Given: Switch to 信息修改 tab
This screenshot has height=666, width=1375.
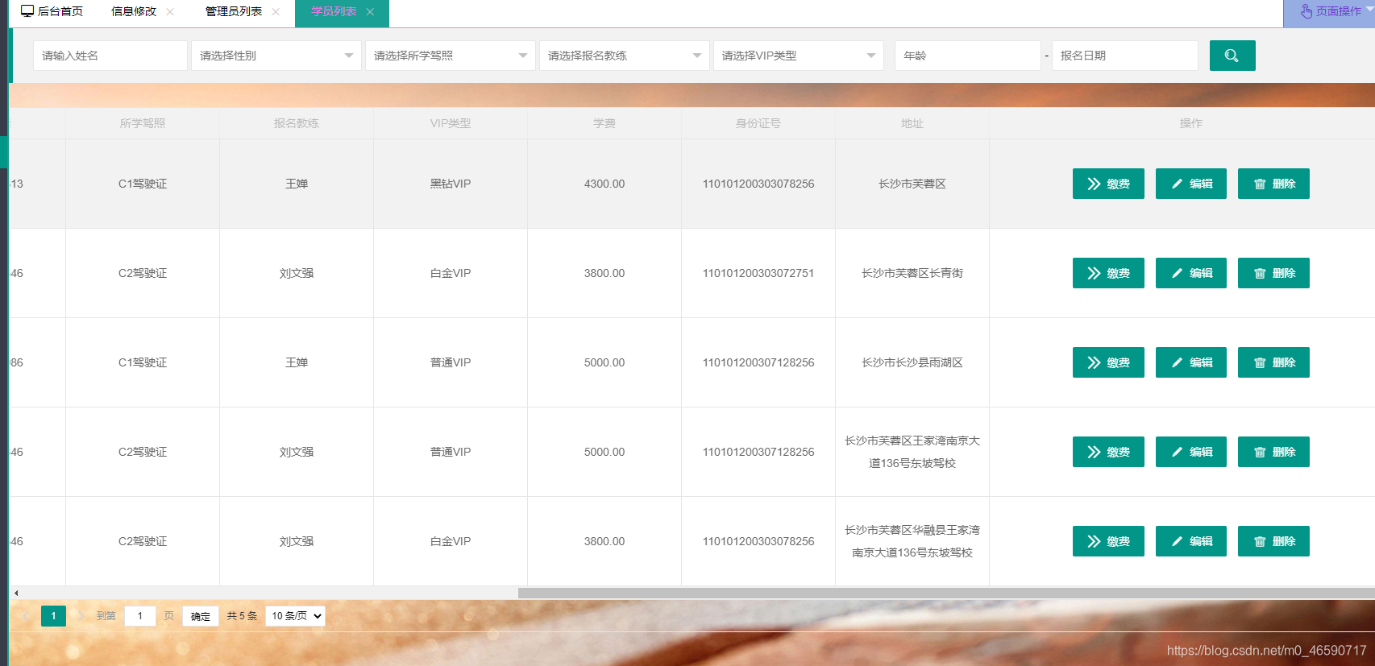Looking at the screenshot, I should click(x=134, y=11).
